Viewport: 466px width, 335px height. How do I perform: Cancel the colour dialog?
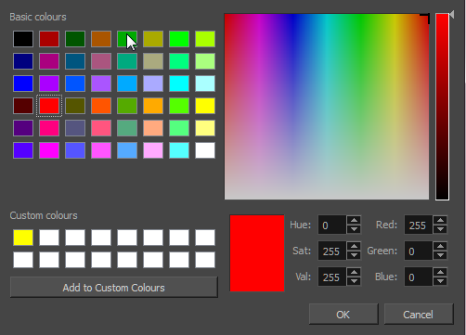tap(419, 315)
